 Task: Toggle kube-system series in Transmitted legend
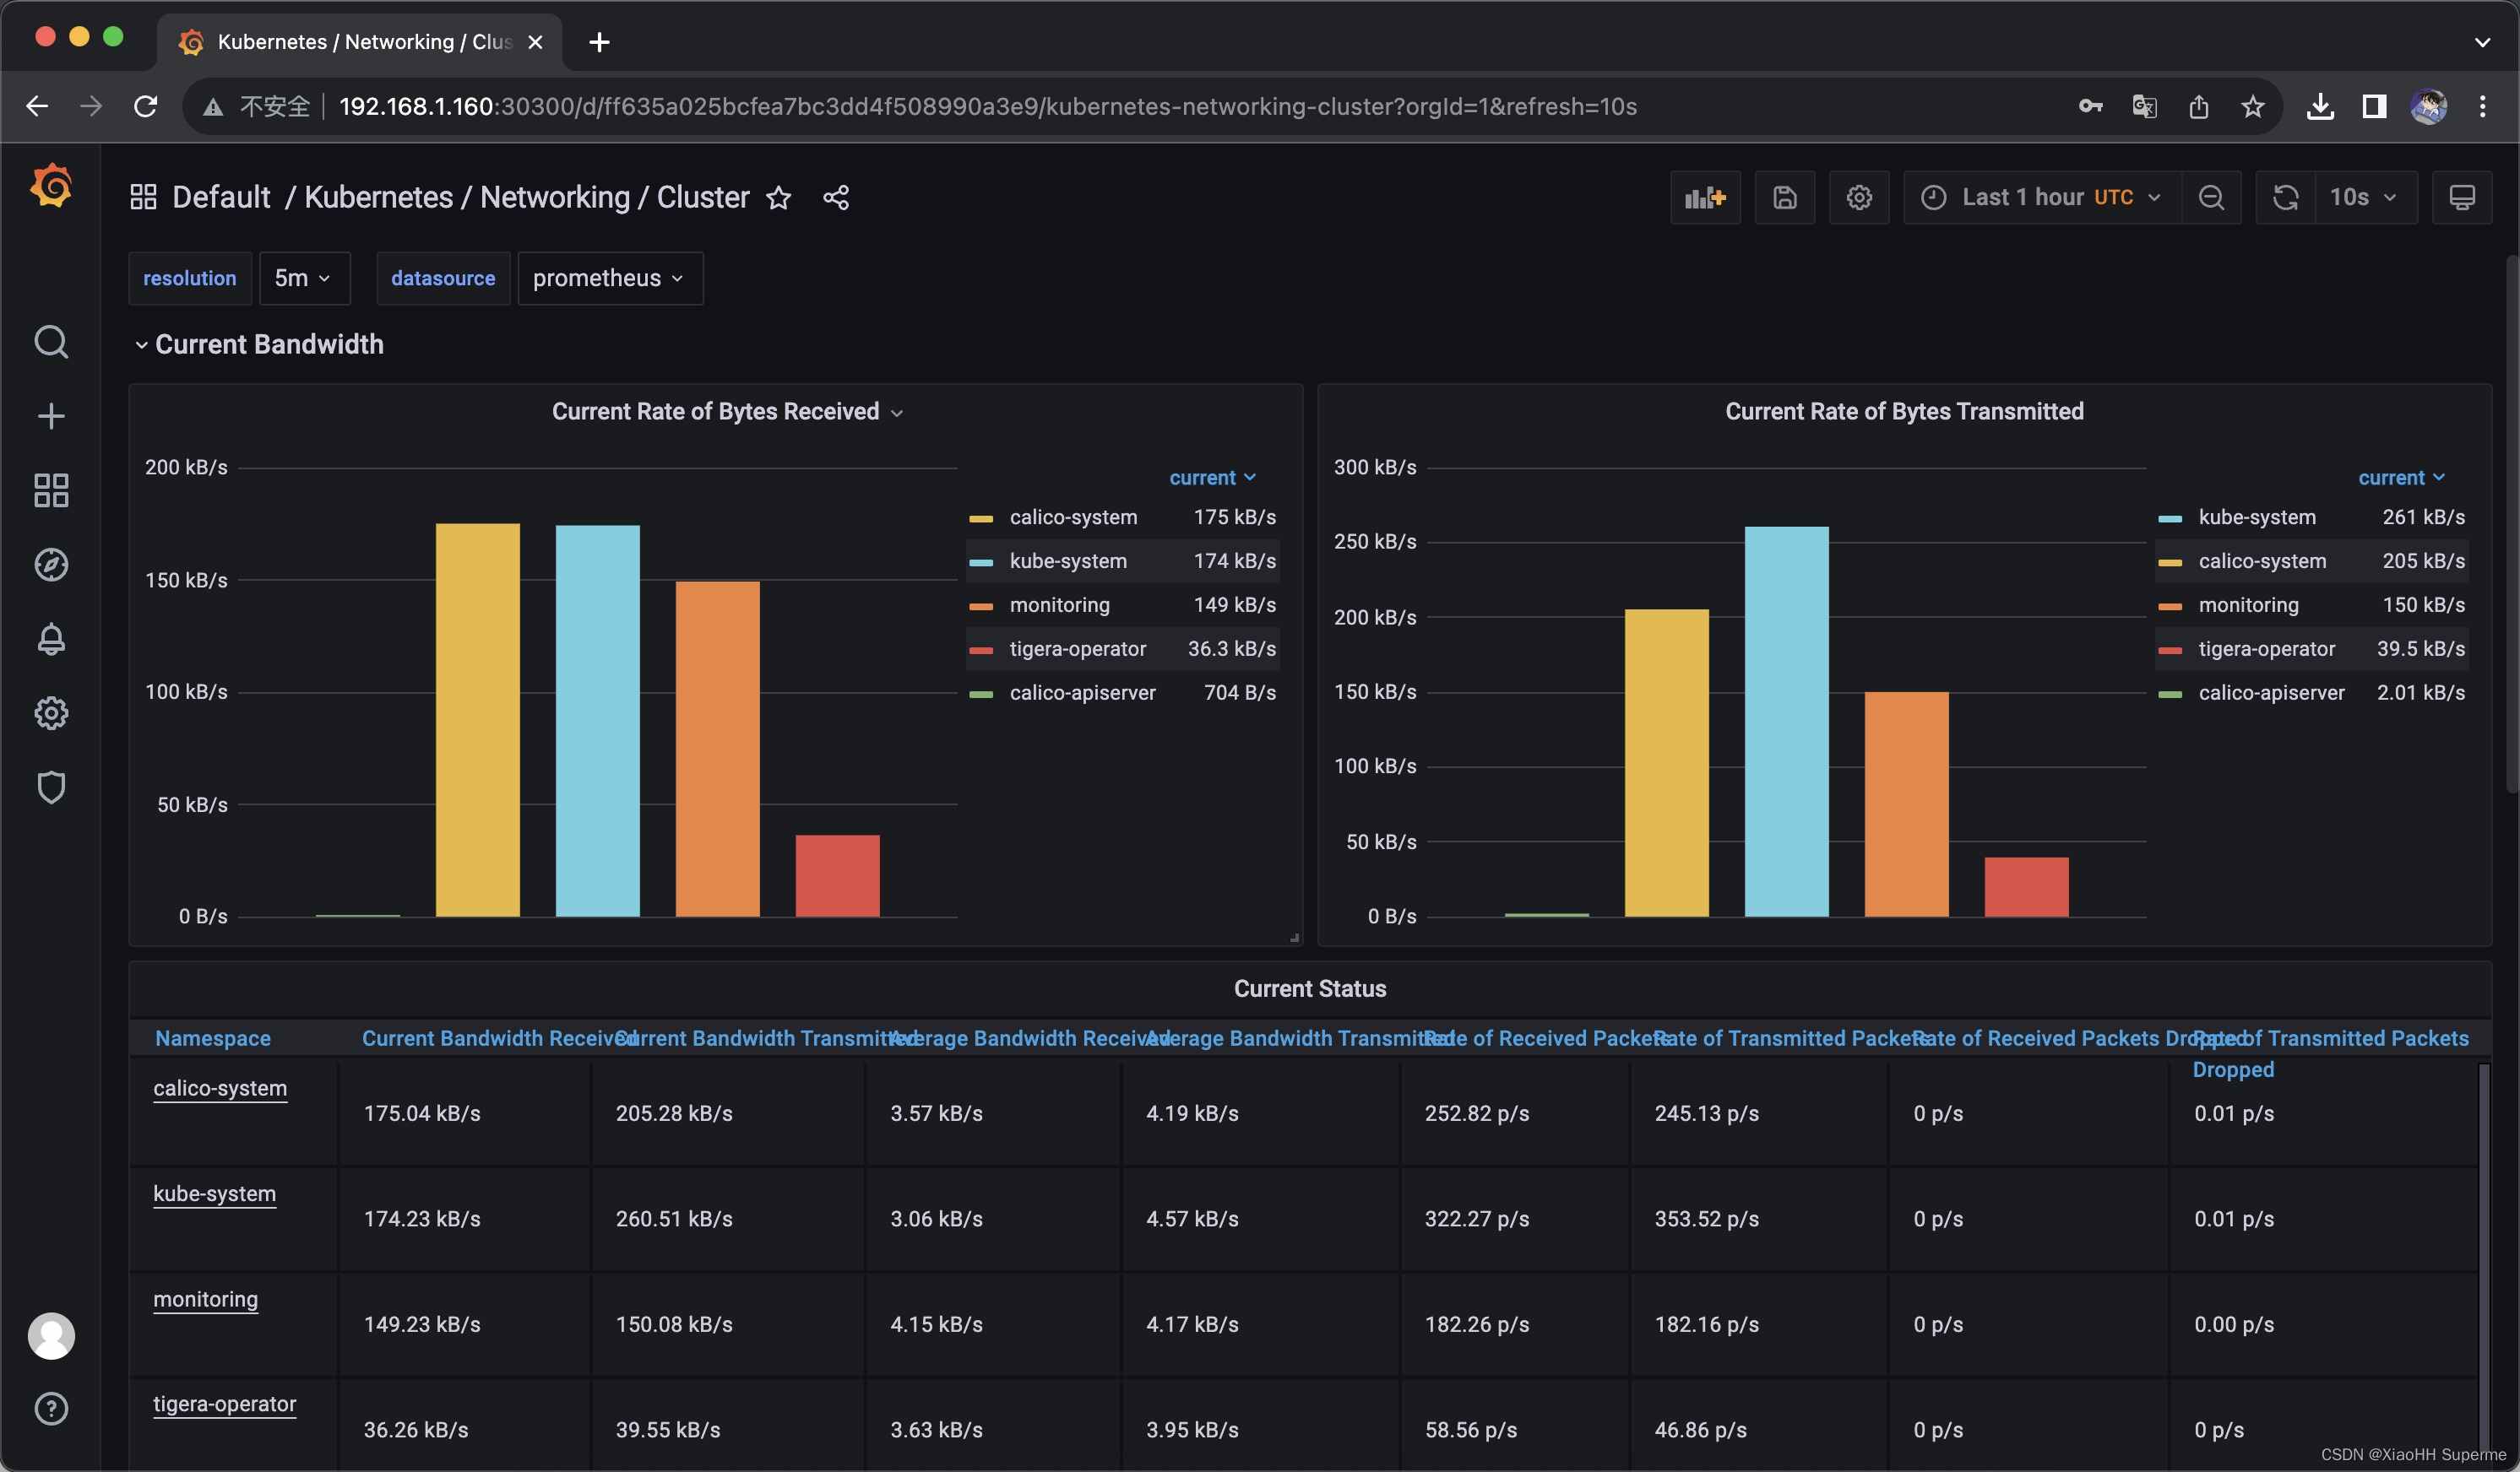2257,517
